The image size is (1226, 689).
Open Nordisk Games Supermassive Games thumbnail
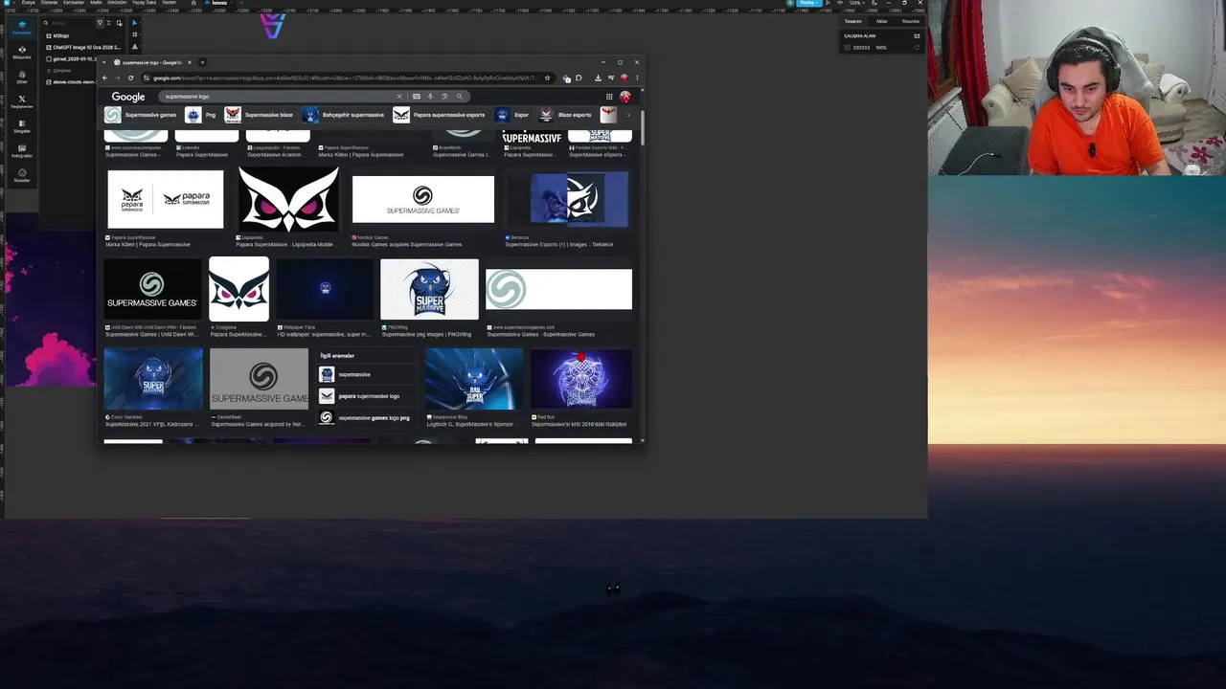422,199
